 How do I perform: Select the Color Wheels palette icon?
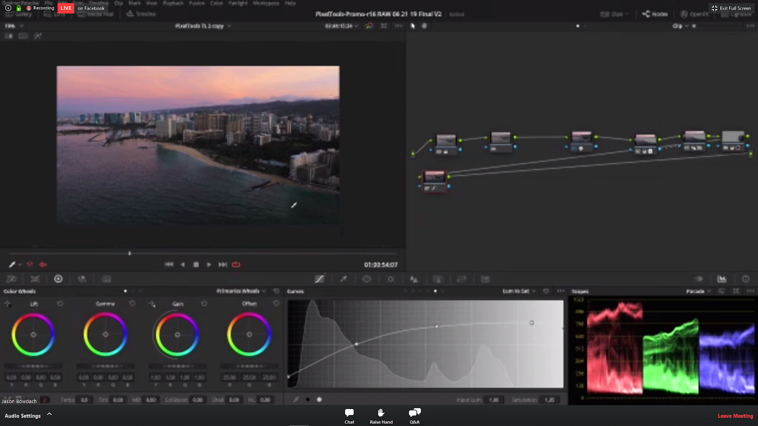(x=58, y=279)
